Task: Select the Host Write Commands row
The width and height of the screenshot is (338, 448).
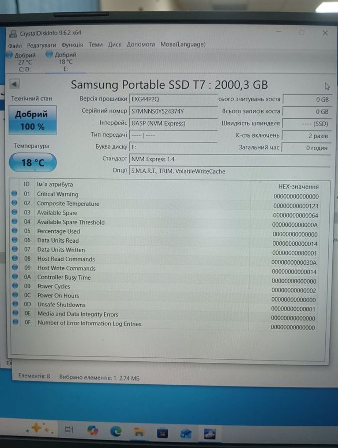Action: click(x=165, y=270)
